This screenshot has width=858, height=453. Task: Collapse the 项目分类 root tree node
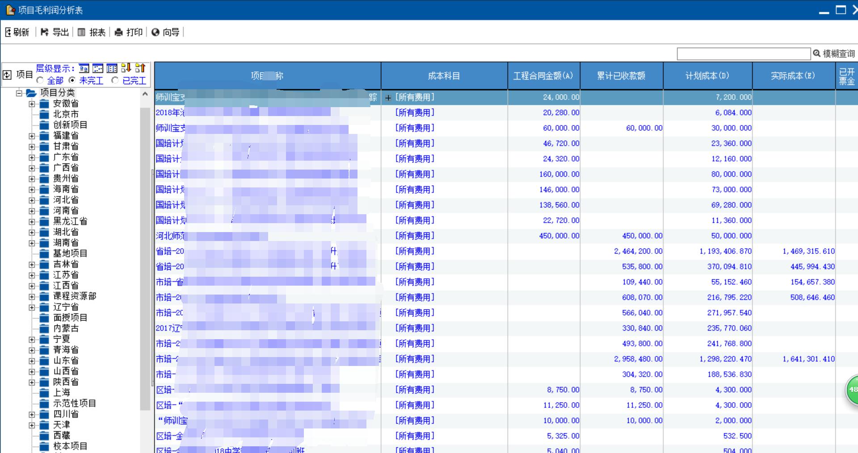point(19,93)
